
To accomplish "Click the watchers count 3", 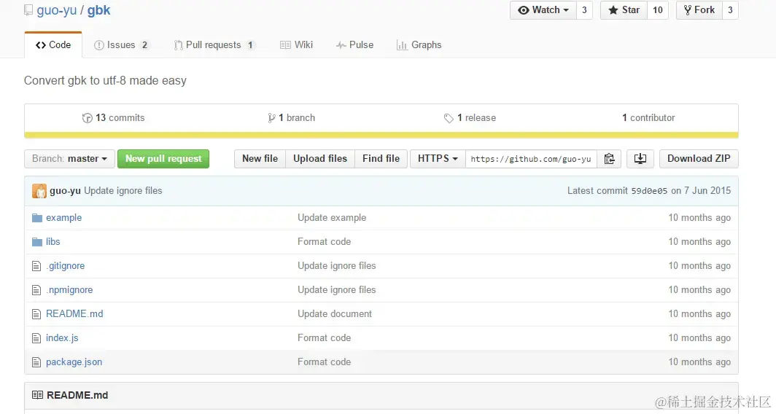I will click(584, 10).
